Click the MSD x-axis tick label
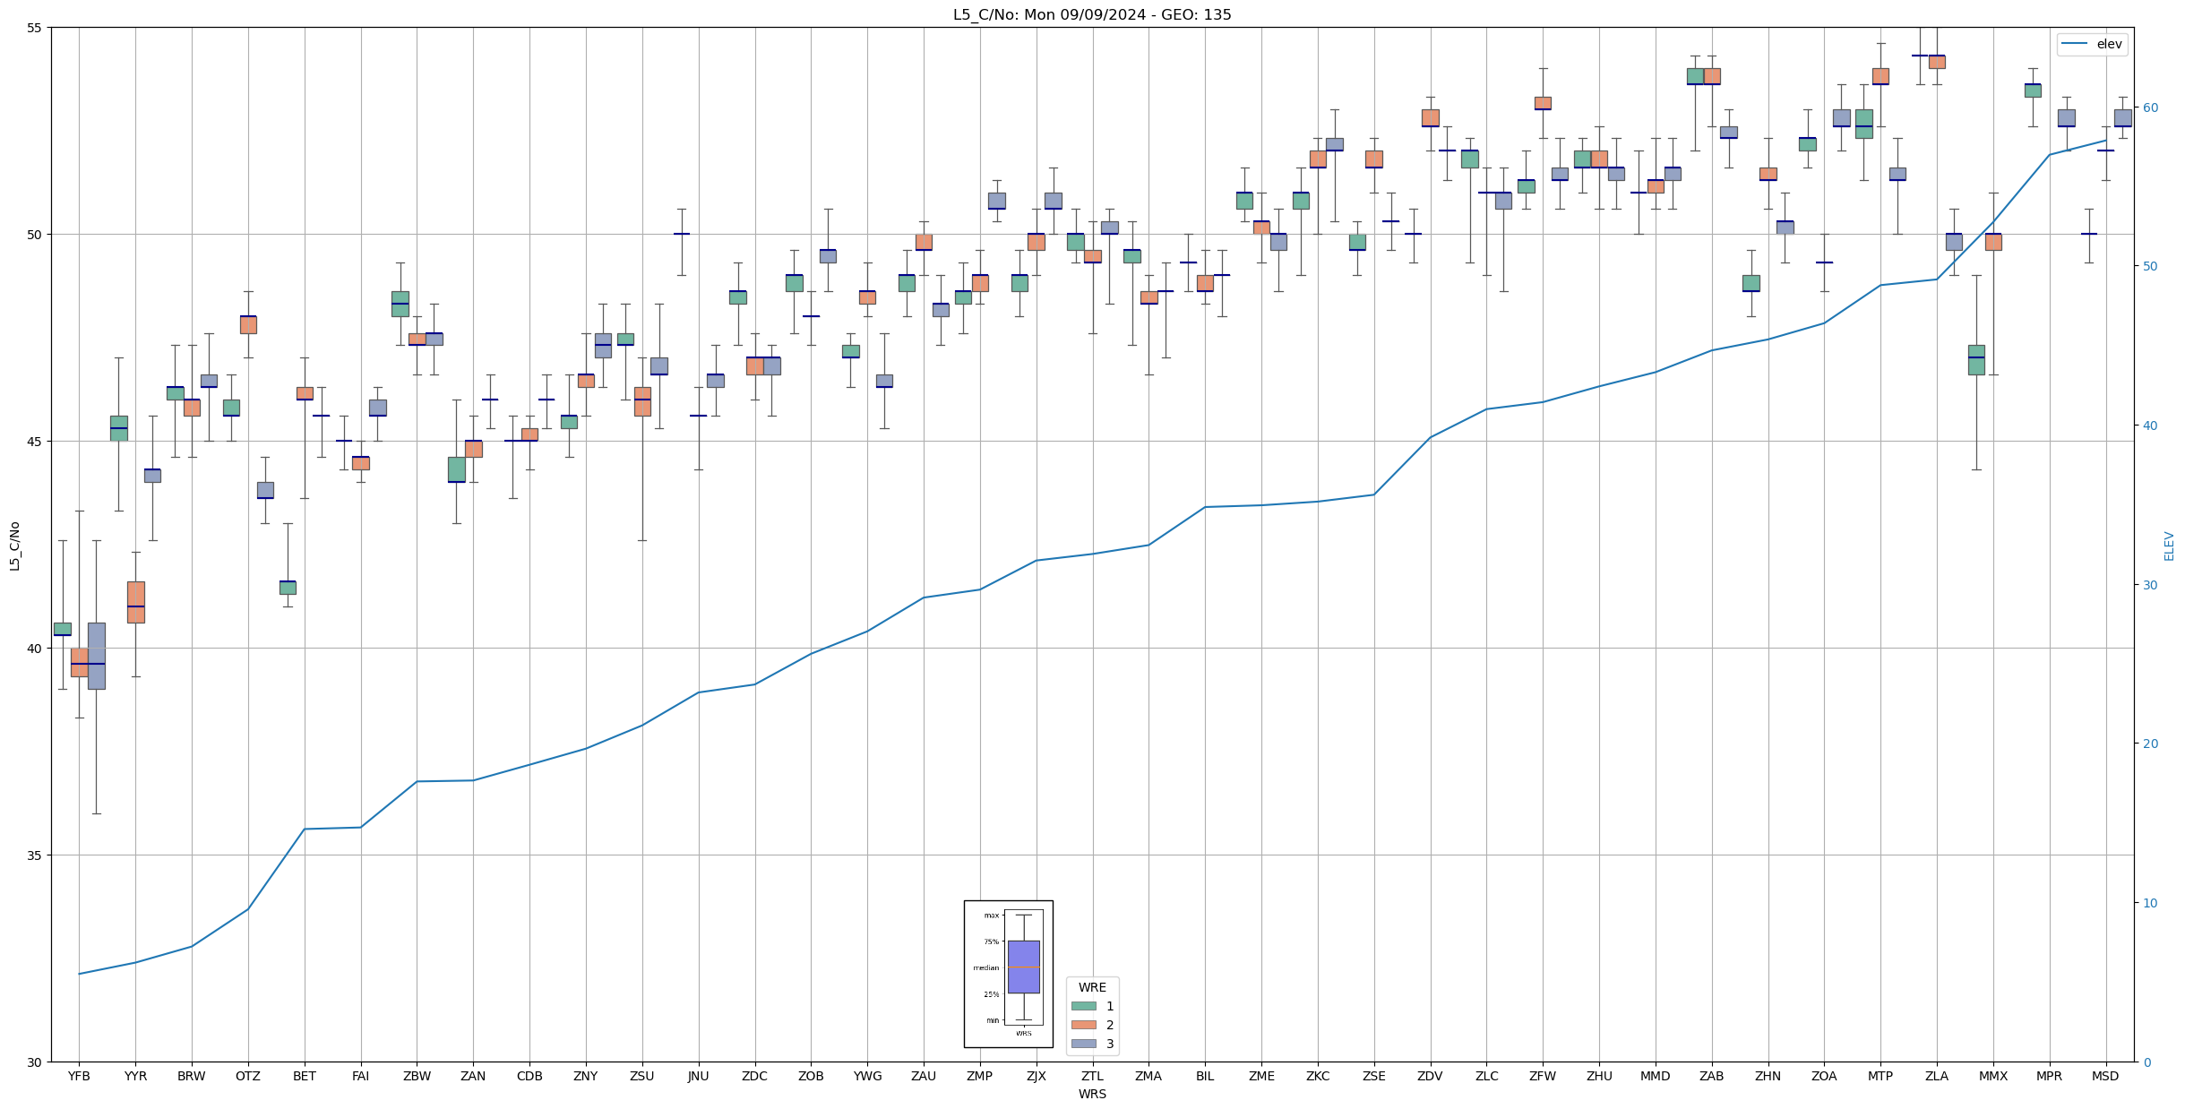This screenshot has width=2185, height=1109. pos(2105,1076)
